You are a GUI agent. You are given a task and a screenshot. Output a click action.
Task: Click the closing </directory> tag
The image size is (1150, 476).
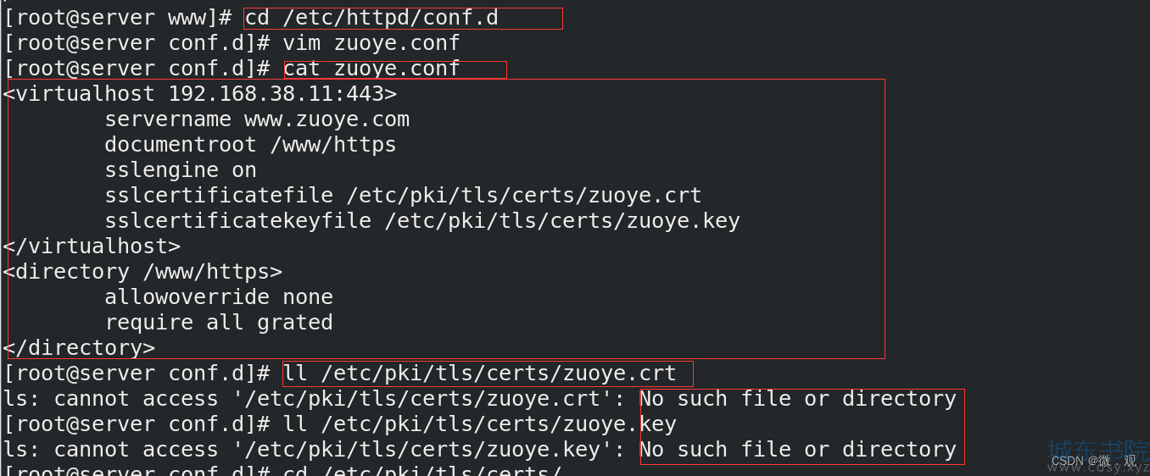[x=79, y=348]
